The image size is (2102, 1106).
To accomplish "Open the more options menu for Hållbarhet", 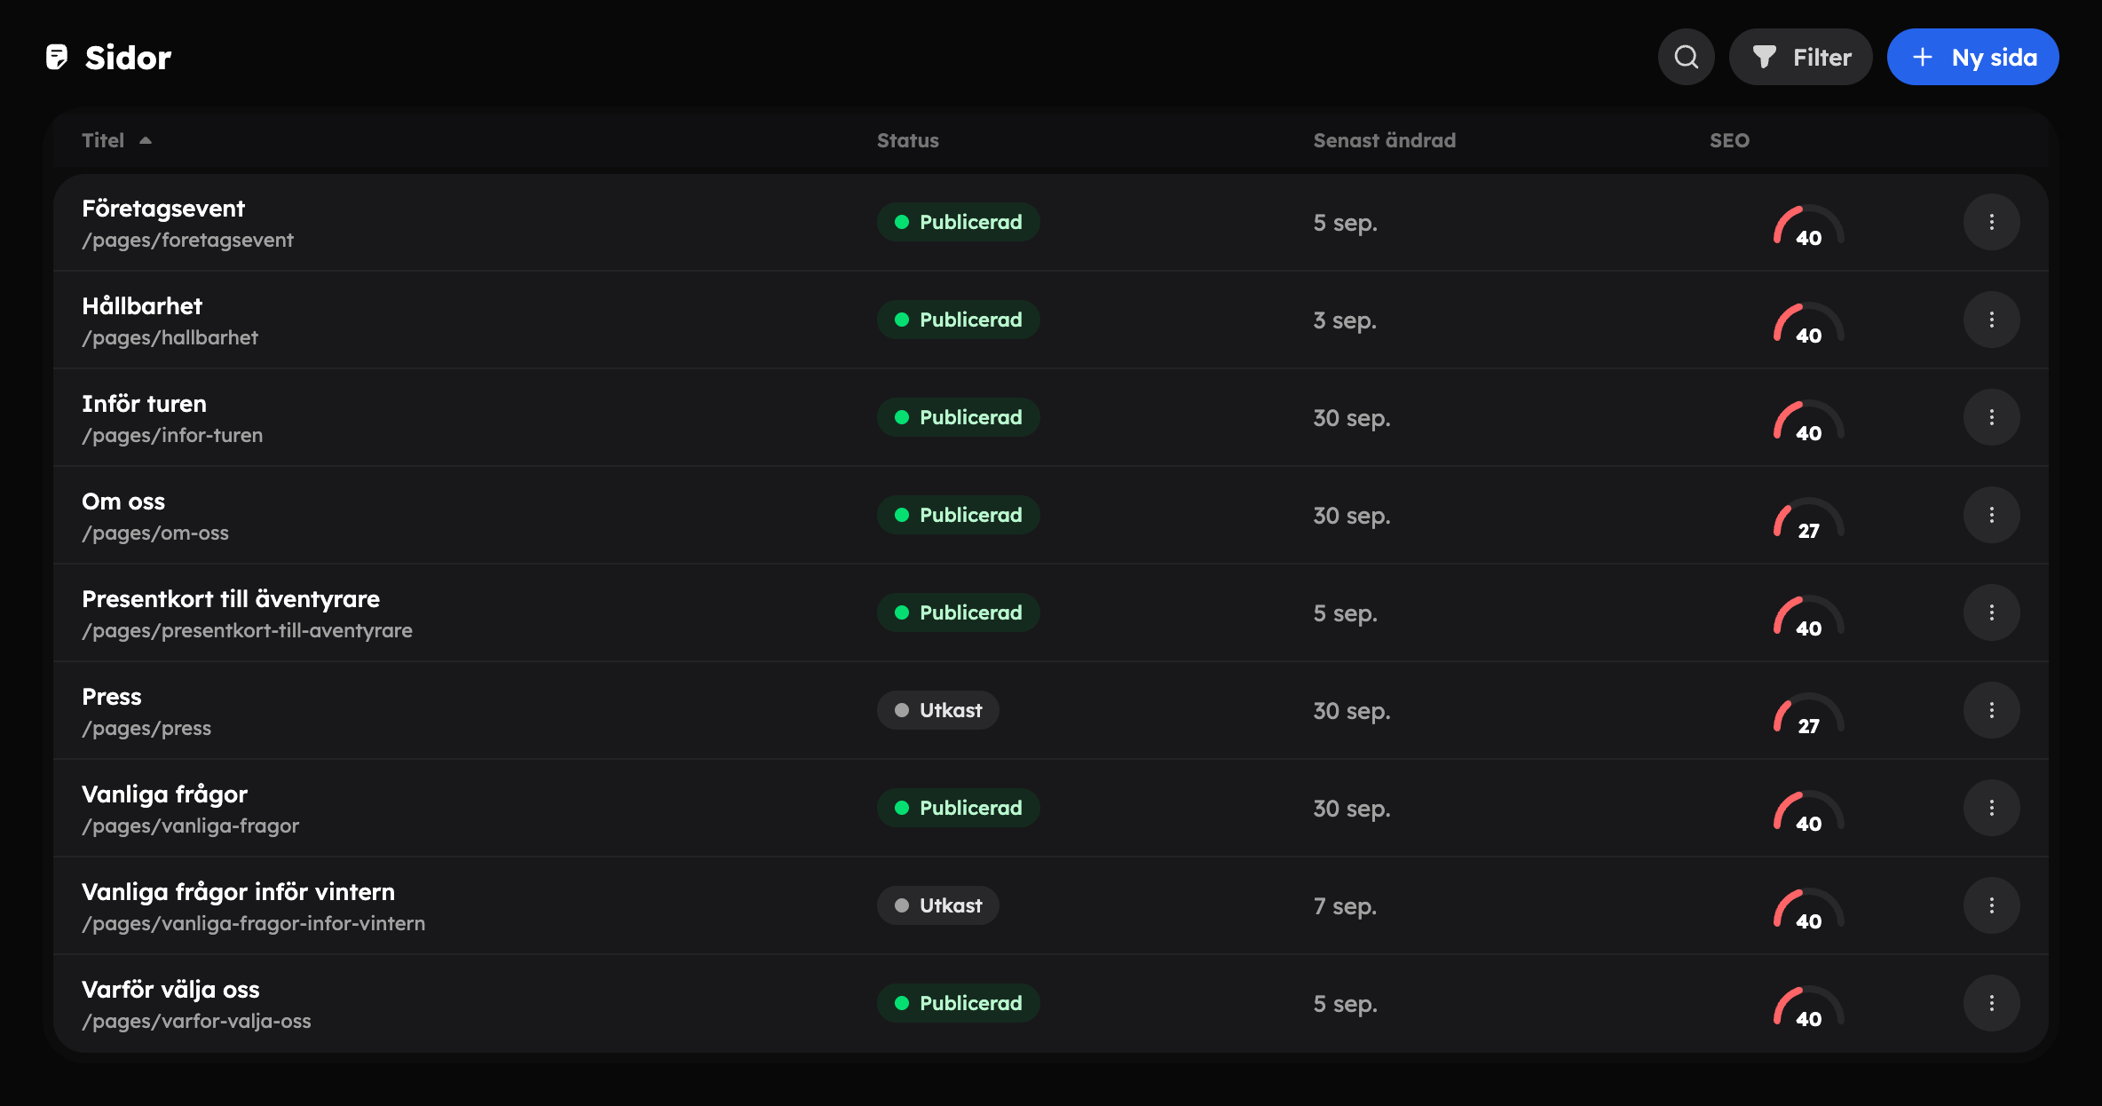I will (1991, 320).
